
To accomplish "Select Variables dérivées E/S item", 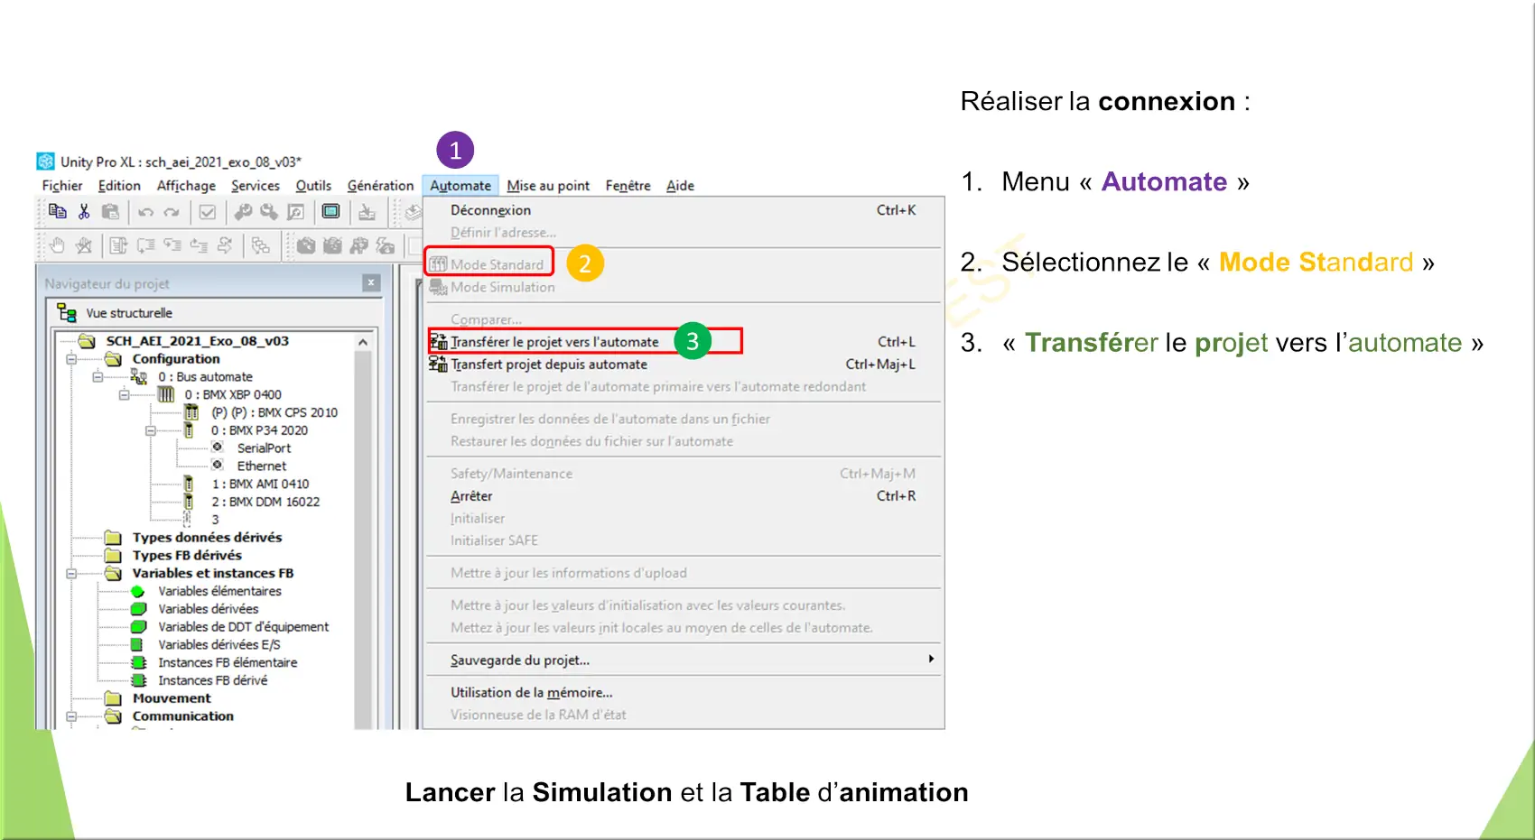I will tap(219, 645).
